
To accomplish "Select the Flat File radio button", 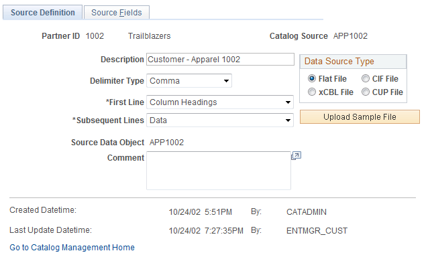I will [312, 79].
